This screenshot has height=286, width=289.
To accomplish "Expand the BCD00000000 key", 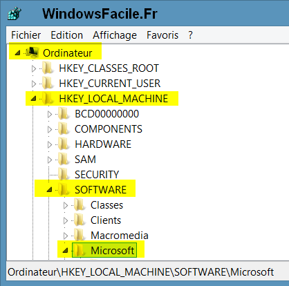I will [50, 114].
